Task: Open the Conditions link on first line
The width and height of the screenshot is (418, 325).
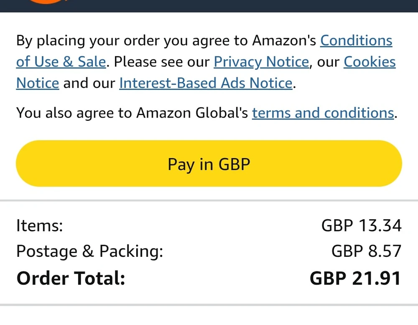Action: [x=356, y=41]
